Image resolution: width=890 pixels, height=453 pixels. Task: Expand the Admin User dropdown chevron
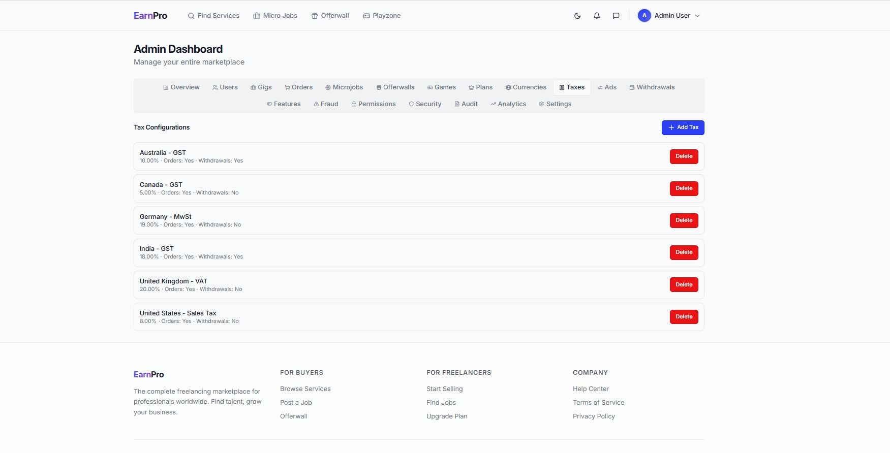click(x=697, y=16)
